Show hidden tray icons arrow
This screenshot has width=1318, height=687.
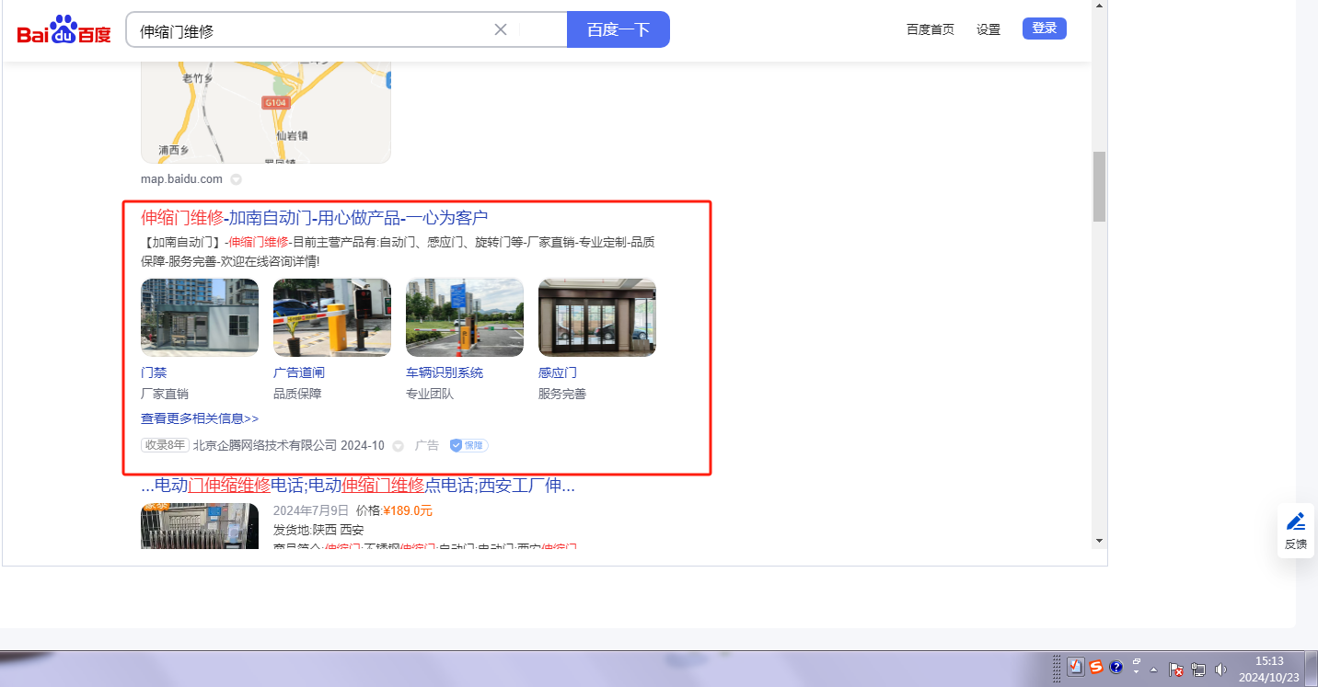pos(1153,670)
